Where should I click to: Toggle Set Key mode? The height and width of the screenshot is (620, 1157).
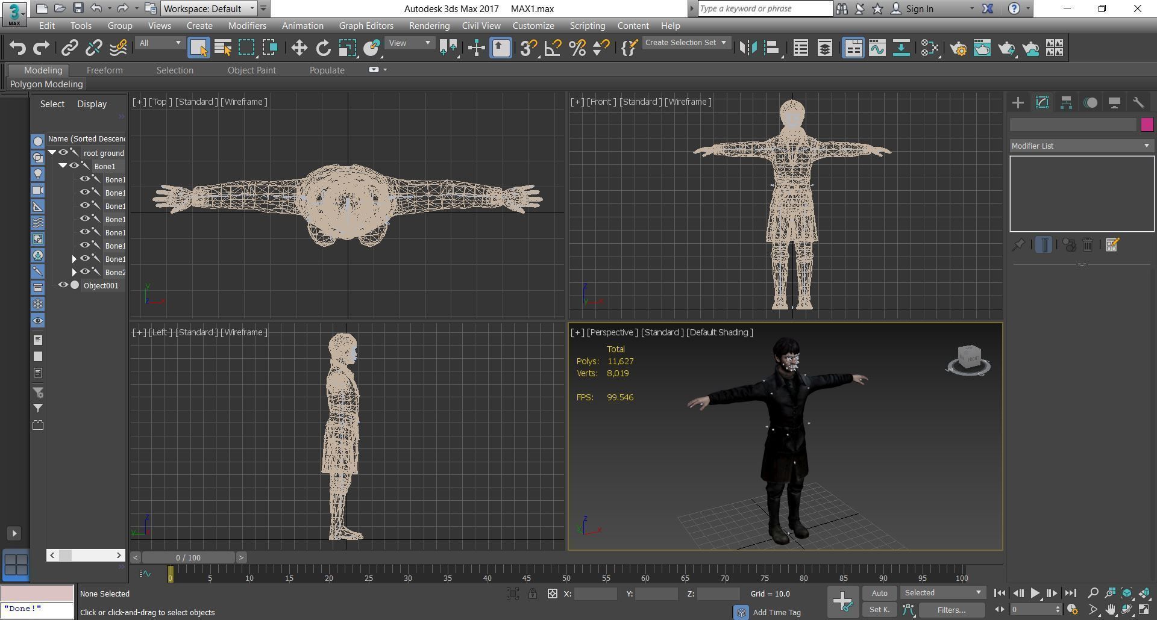[879, 610]
